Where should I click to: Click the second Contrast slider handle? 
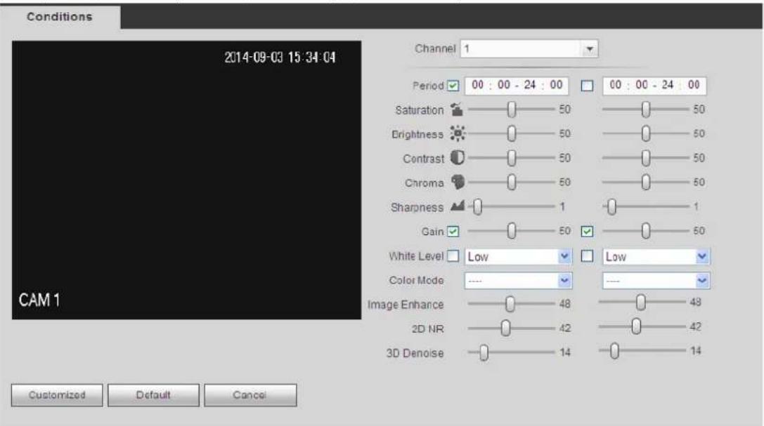pyautogui.click(x=646, y=158)
